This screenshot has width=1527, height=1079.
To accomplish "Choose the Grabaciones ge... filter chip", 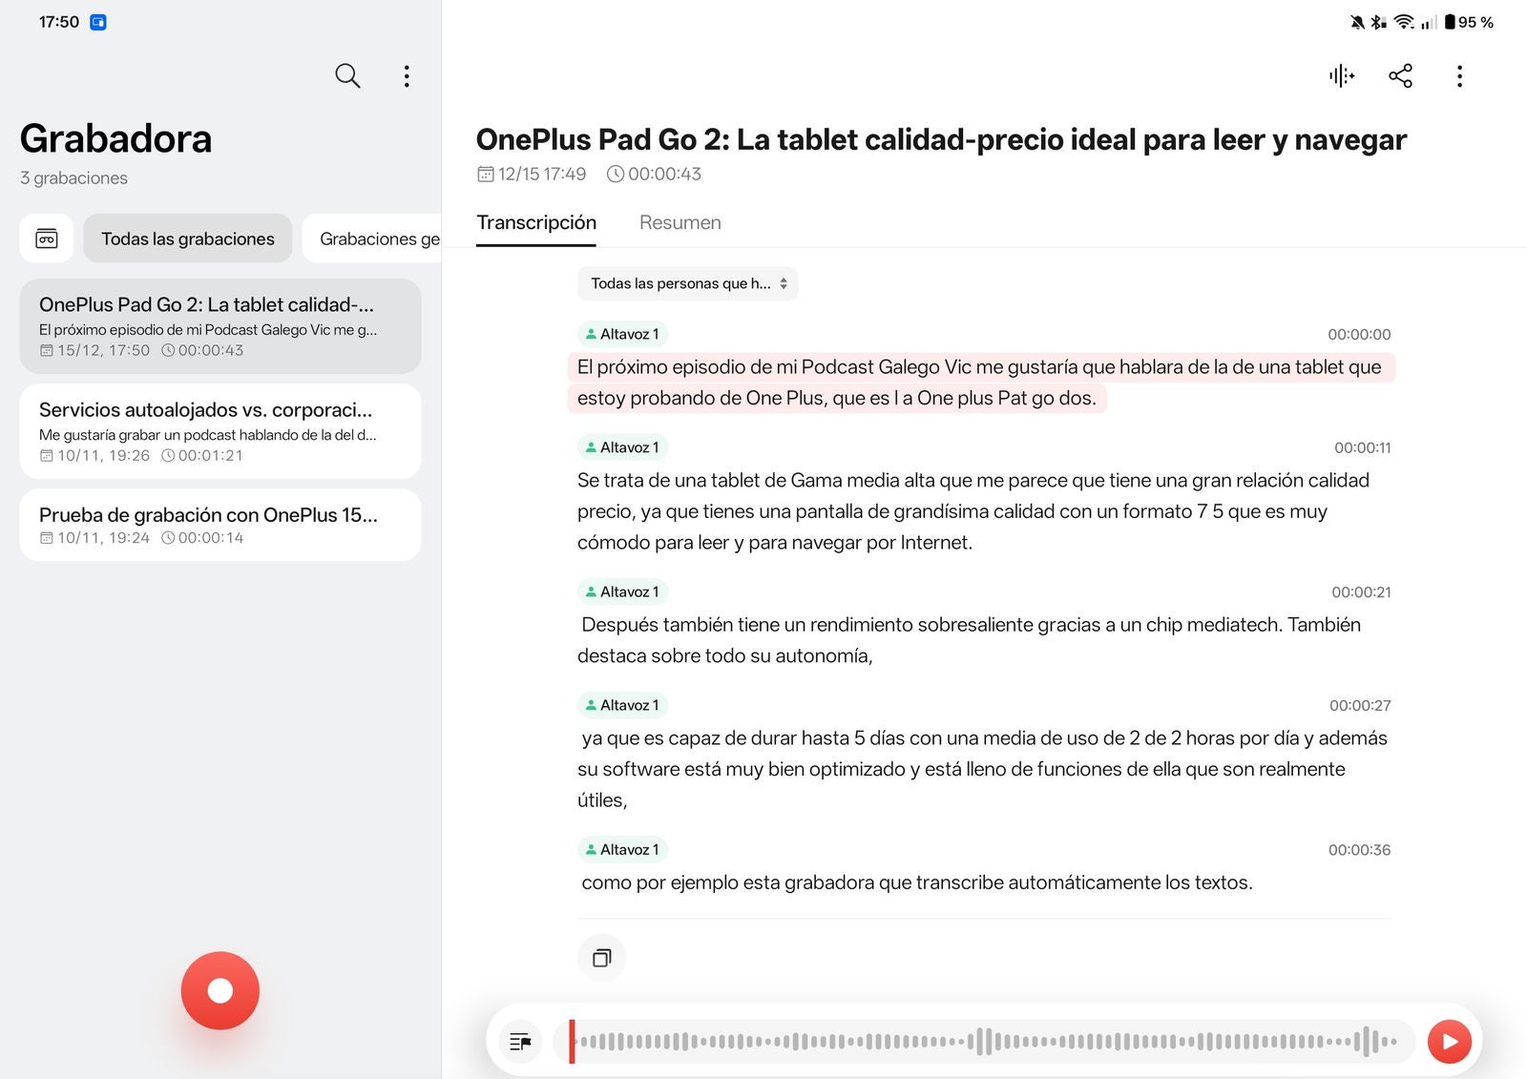I will click(x=379, y=239).
